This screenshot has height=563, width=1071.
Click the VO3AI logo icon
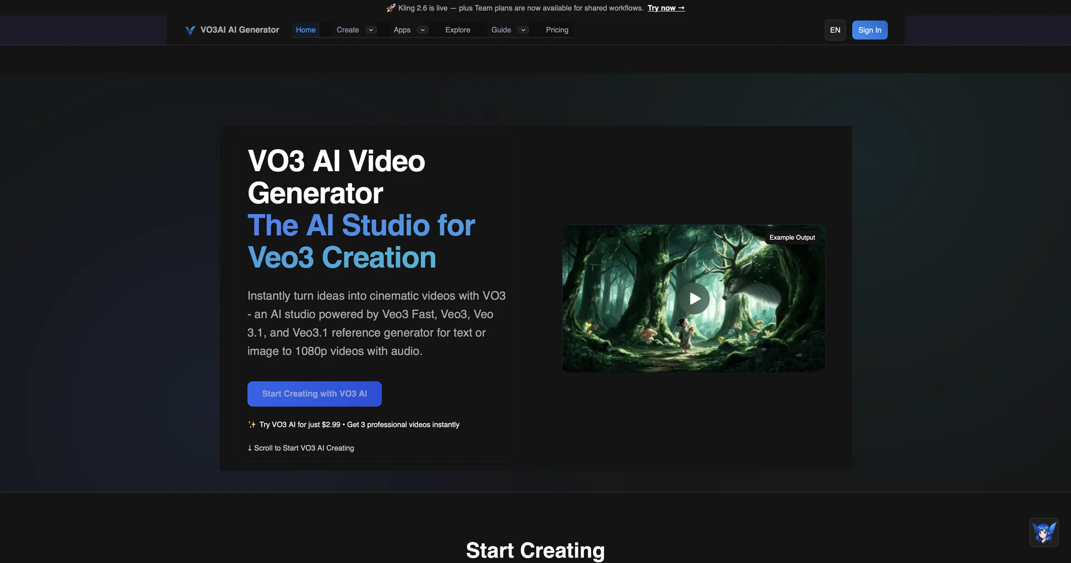(x=190, y=30)
